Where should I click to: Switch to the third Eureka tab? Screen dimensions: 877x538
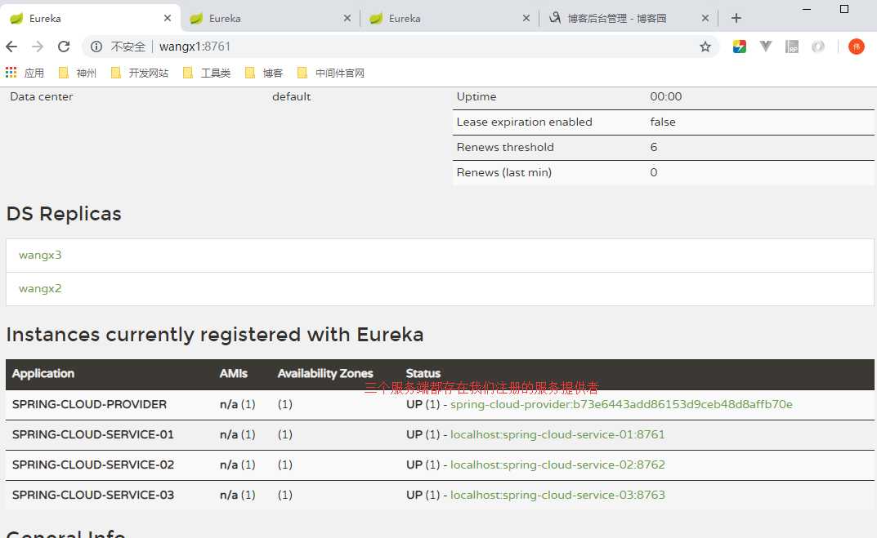450,19
